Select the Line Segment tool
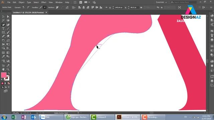 click(8, 29)
